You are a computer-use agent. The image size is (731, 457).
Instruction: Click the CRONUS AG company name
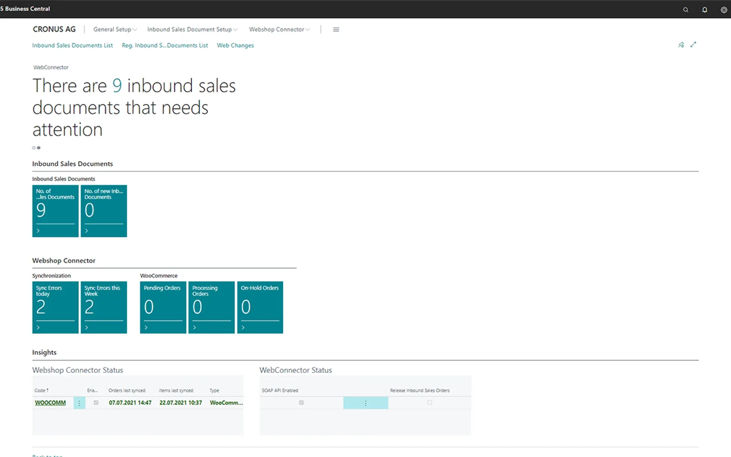(54, 29)
